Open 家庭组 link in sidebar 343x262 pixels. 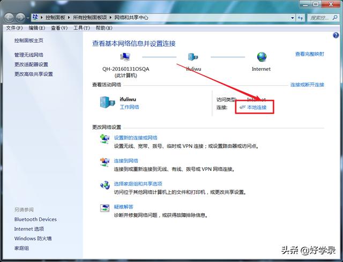coord(21,248)
